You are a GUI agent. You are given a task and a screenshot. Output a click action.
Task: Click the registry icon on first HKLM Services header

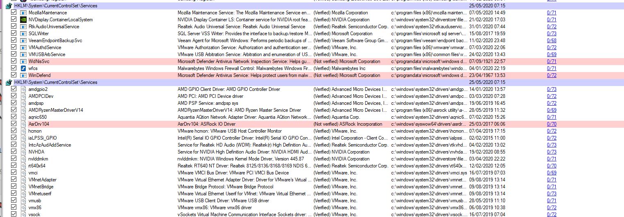[x=9, y=6]
